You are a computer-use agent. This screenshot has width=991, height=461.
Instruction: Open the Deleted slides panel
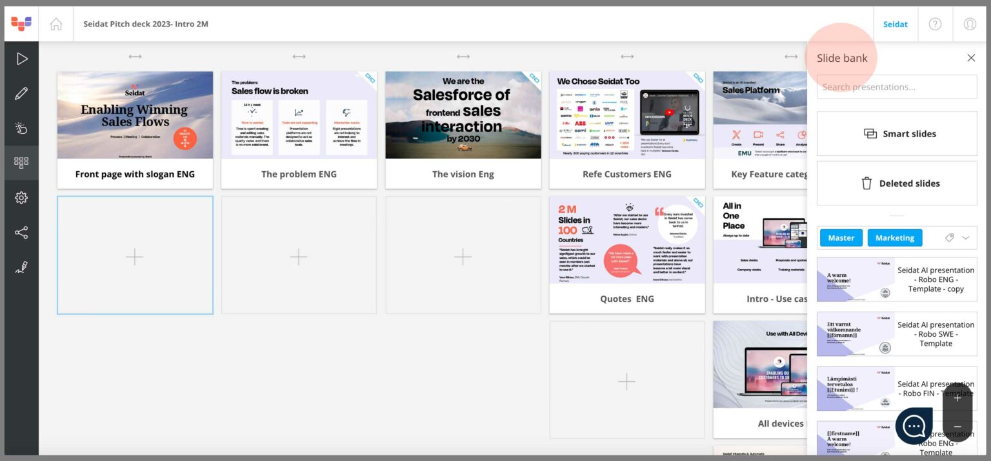pyautogui.click(x=897, y=183)
